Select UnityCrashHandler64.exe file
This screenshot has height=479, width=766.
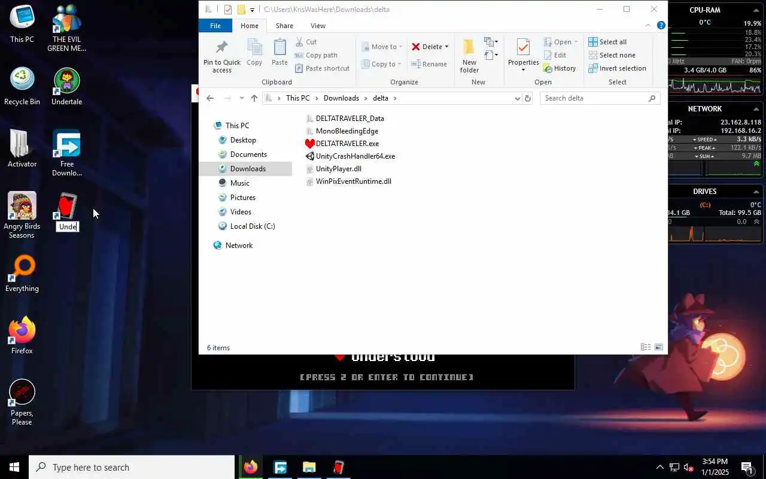[350, 156]
